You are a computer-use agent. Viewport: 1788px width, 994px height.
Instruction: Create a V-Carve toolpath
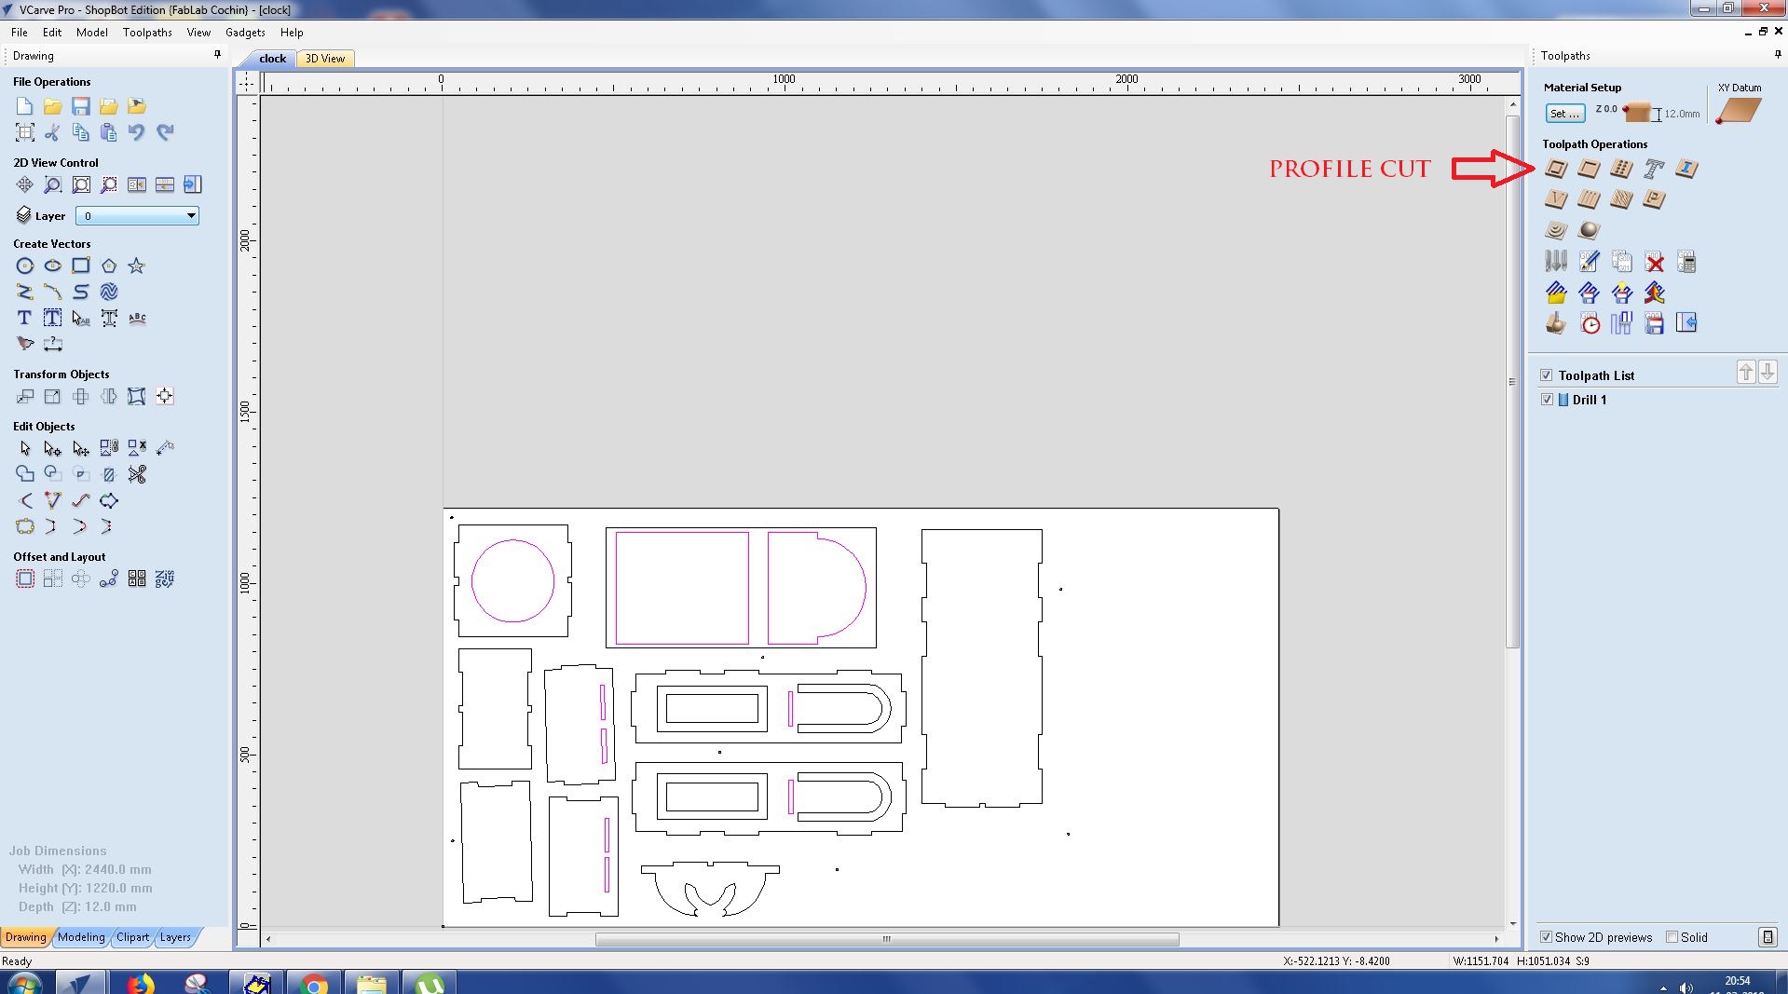tap(1556, 199)
